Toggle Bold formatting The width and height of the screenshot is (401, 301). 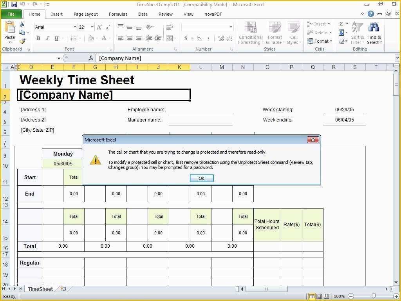[x=38, y=38]
